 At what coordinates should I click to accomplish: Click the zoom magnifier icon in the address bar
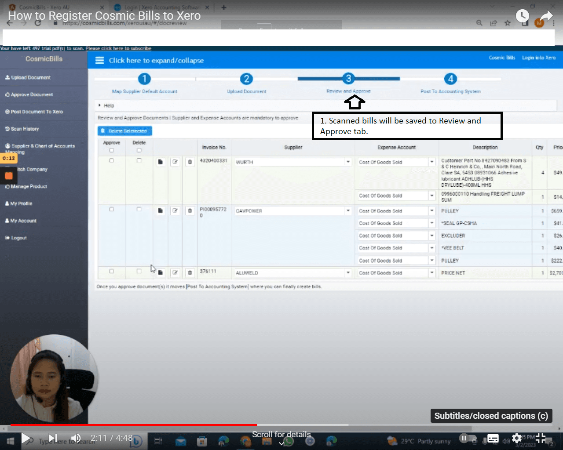pyautogui.click(x=479, y=23)
